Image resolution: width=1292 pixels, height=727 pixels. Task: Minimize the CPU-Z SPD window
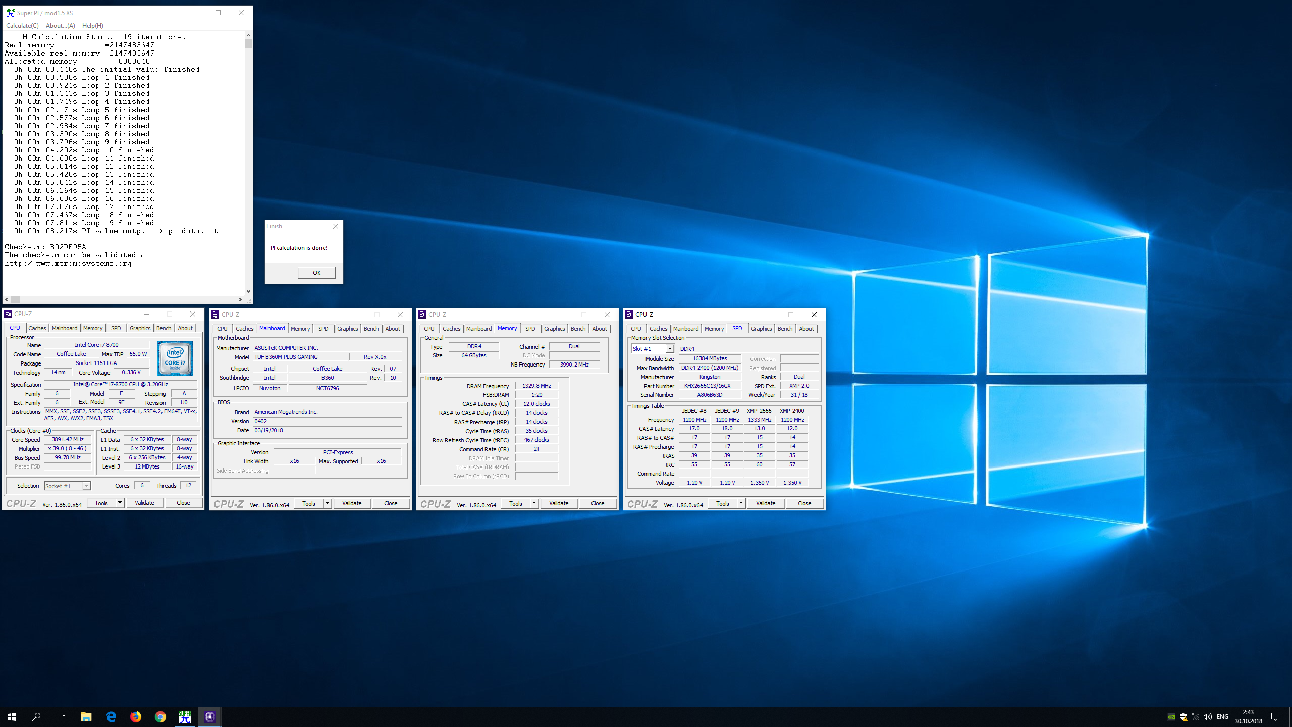click(768, 315)
